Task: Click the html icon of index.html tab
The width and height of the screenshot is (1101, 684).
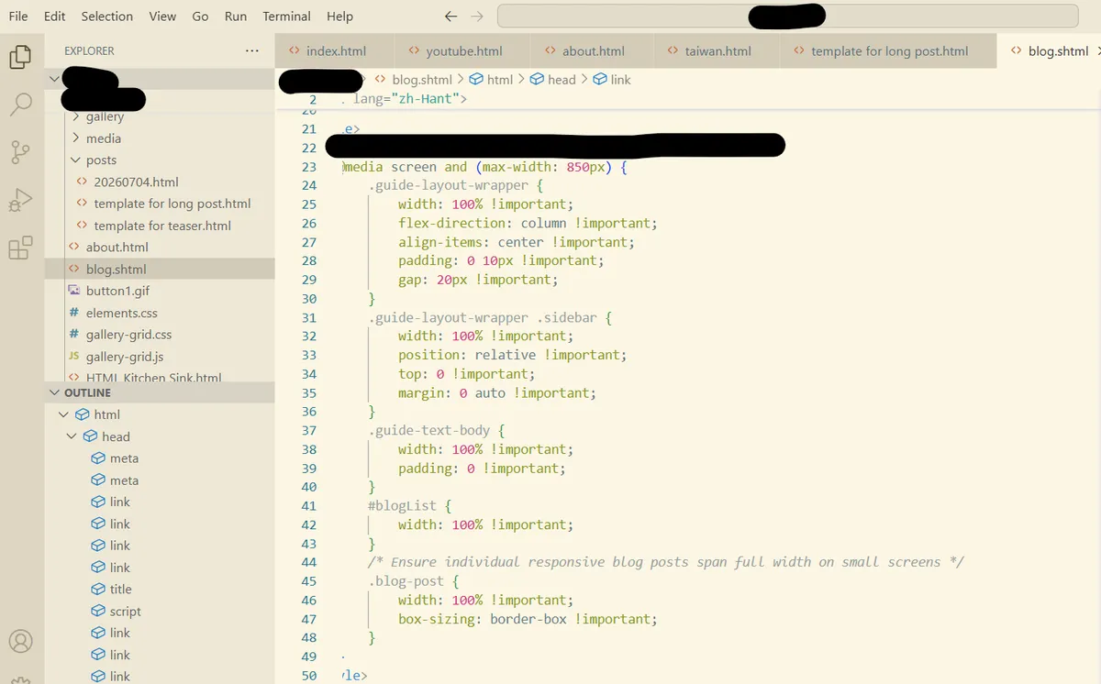Action: click(x=294, y=51)
